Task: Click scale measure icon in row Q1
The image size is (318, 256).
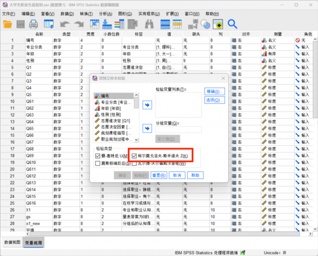Action: pyautogui.click(x=264, y=67)
